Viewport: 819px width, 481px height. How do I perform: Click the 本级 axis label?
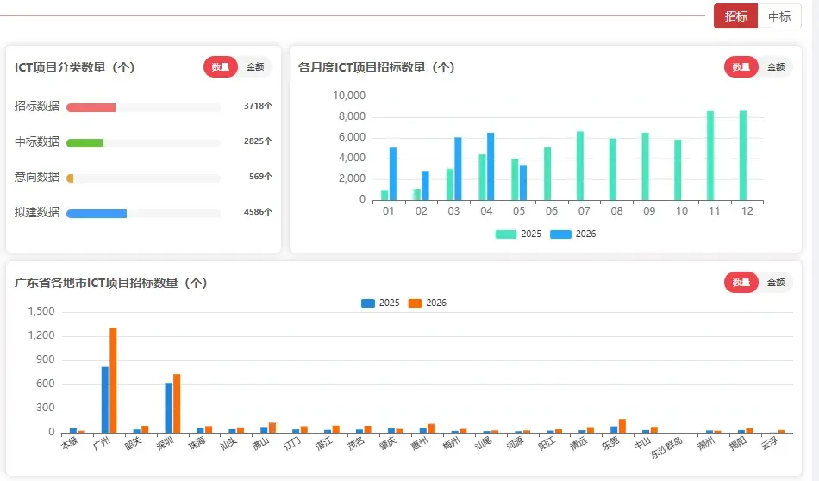tap(70, 442)
